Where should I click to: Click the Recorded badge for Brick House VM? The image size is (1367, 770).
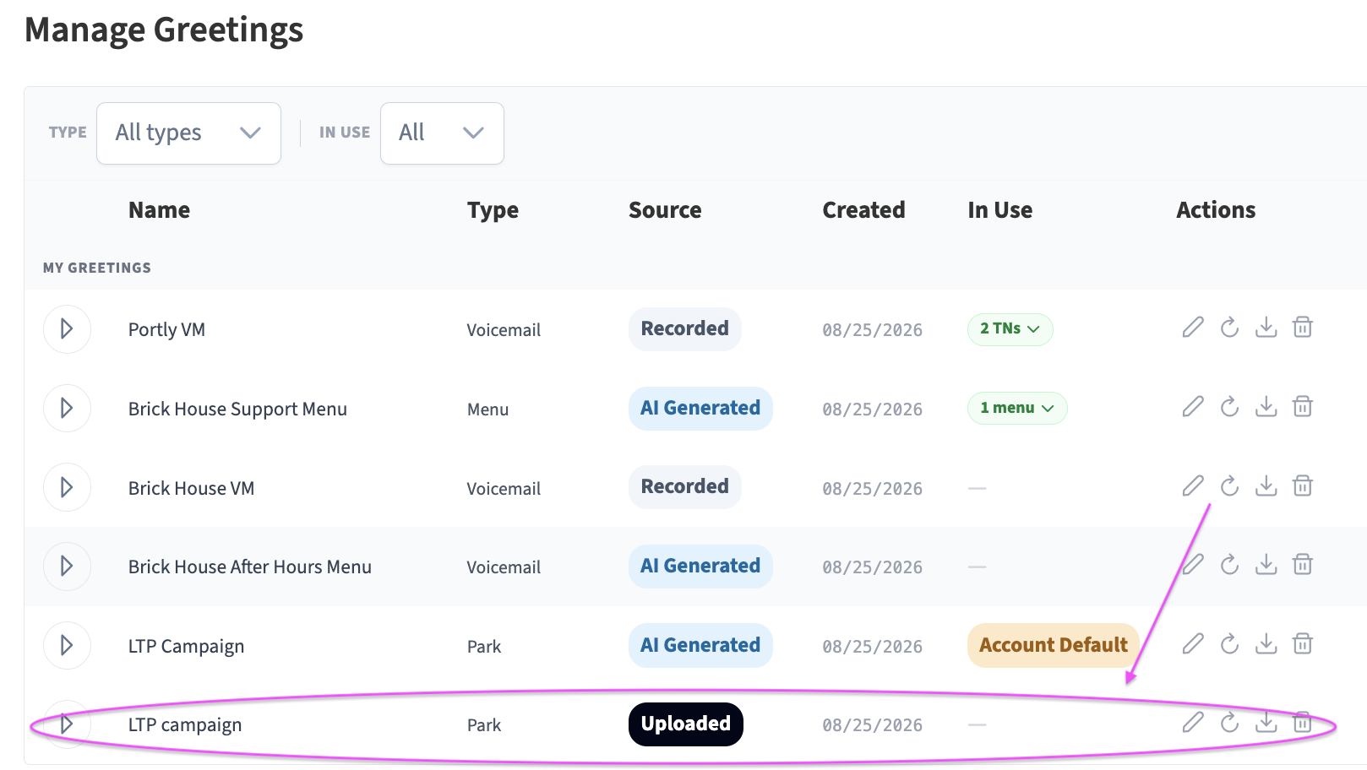pyautogui.click(x=685, y=487)
